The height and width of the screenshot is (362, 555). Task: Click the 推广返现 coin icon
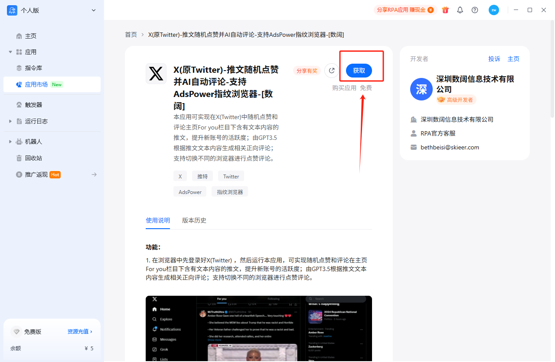19,175
